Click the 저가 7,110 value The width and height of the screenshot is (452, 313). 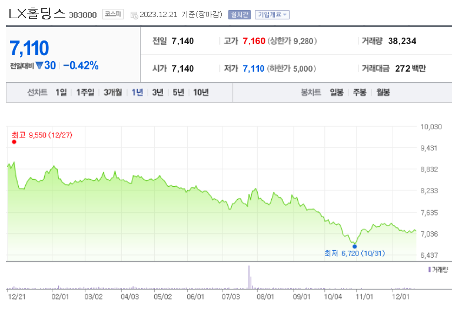[254, 69]
